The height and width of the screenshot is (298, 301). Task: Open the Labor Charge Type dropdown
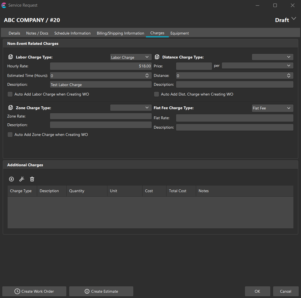(131, 57)
